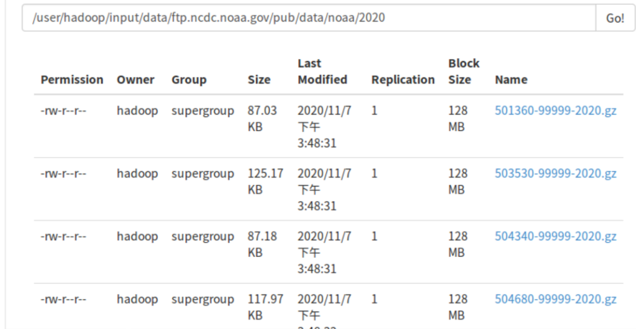Select the Replication column header
This screenshot has width=636, height=329.
coord(403,80)
